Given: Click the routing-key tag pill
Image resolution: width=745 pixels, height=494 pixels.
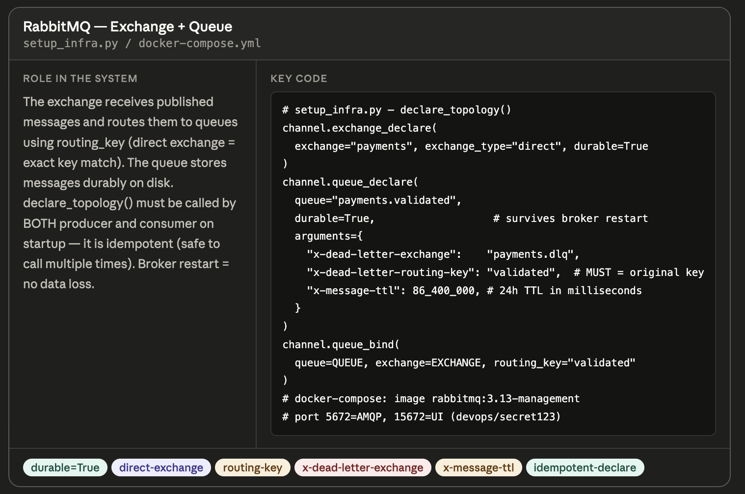Looking at the screenshot, I should 253,467.
